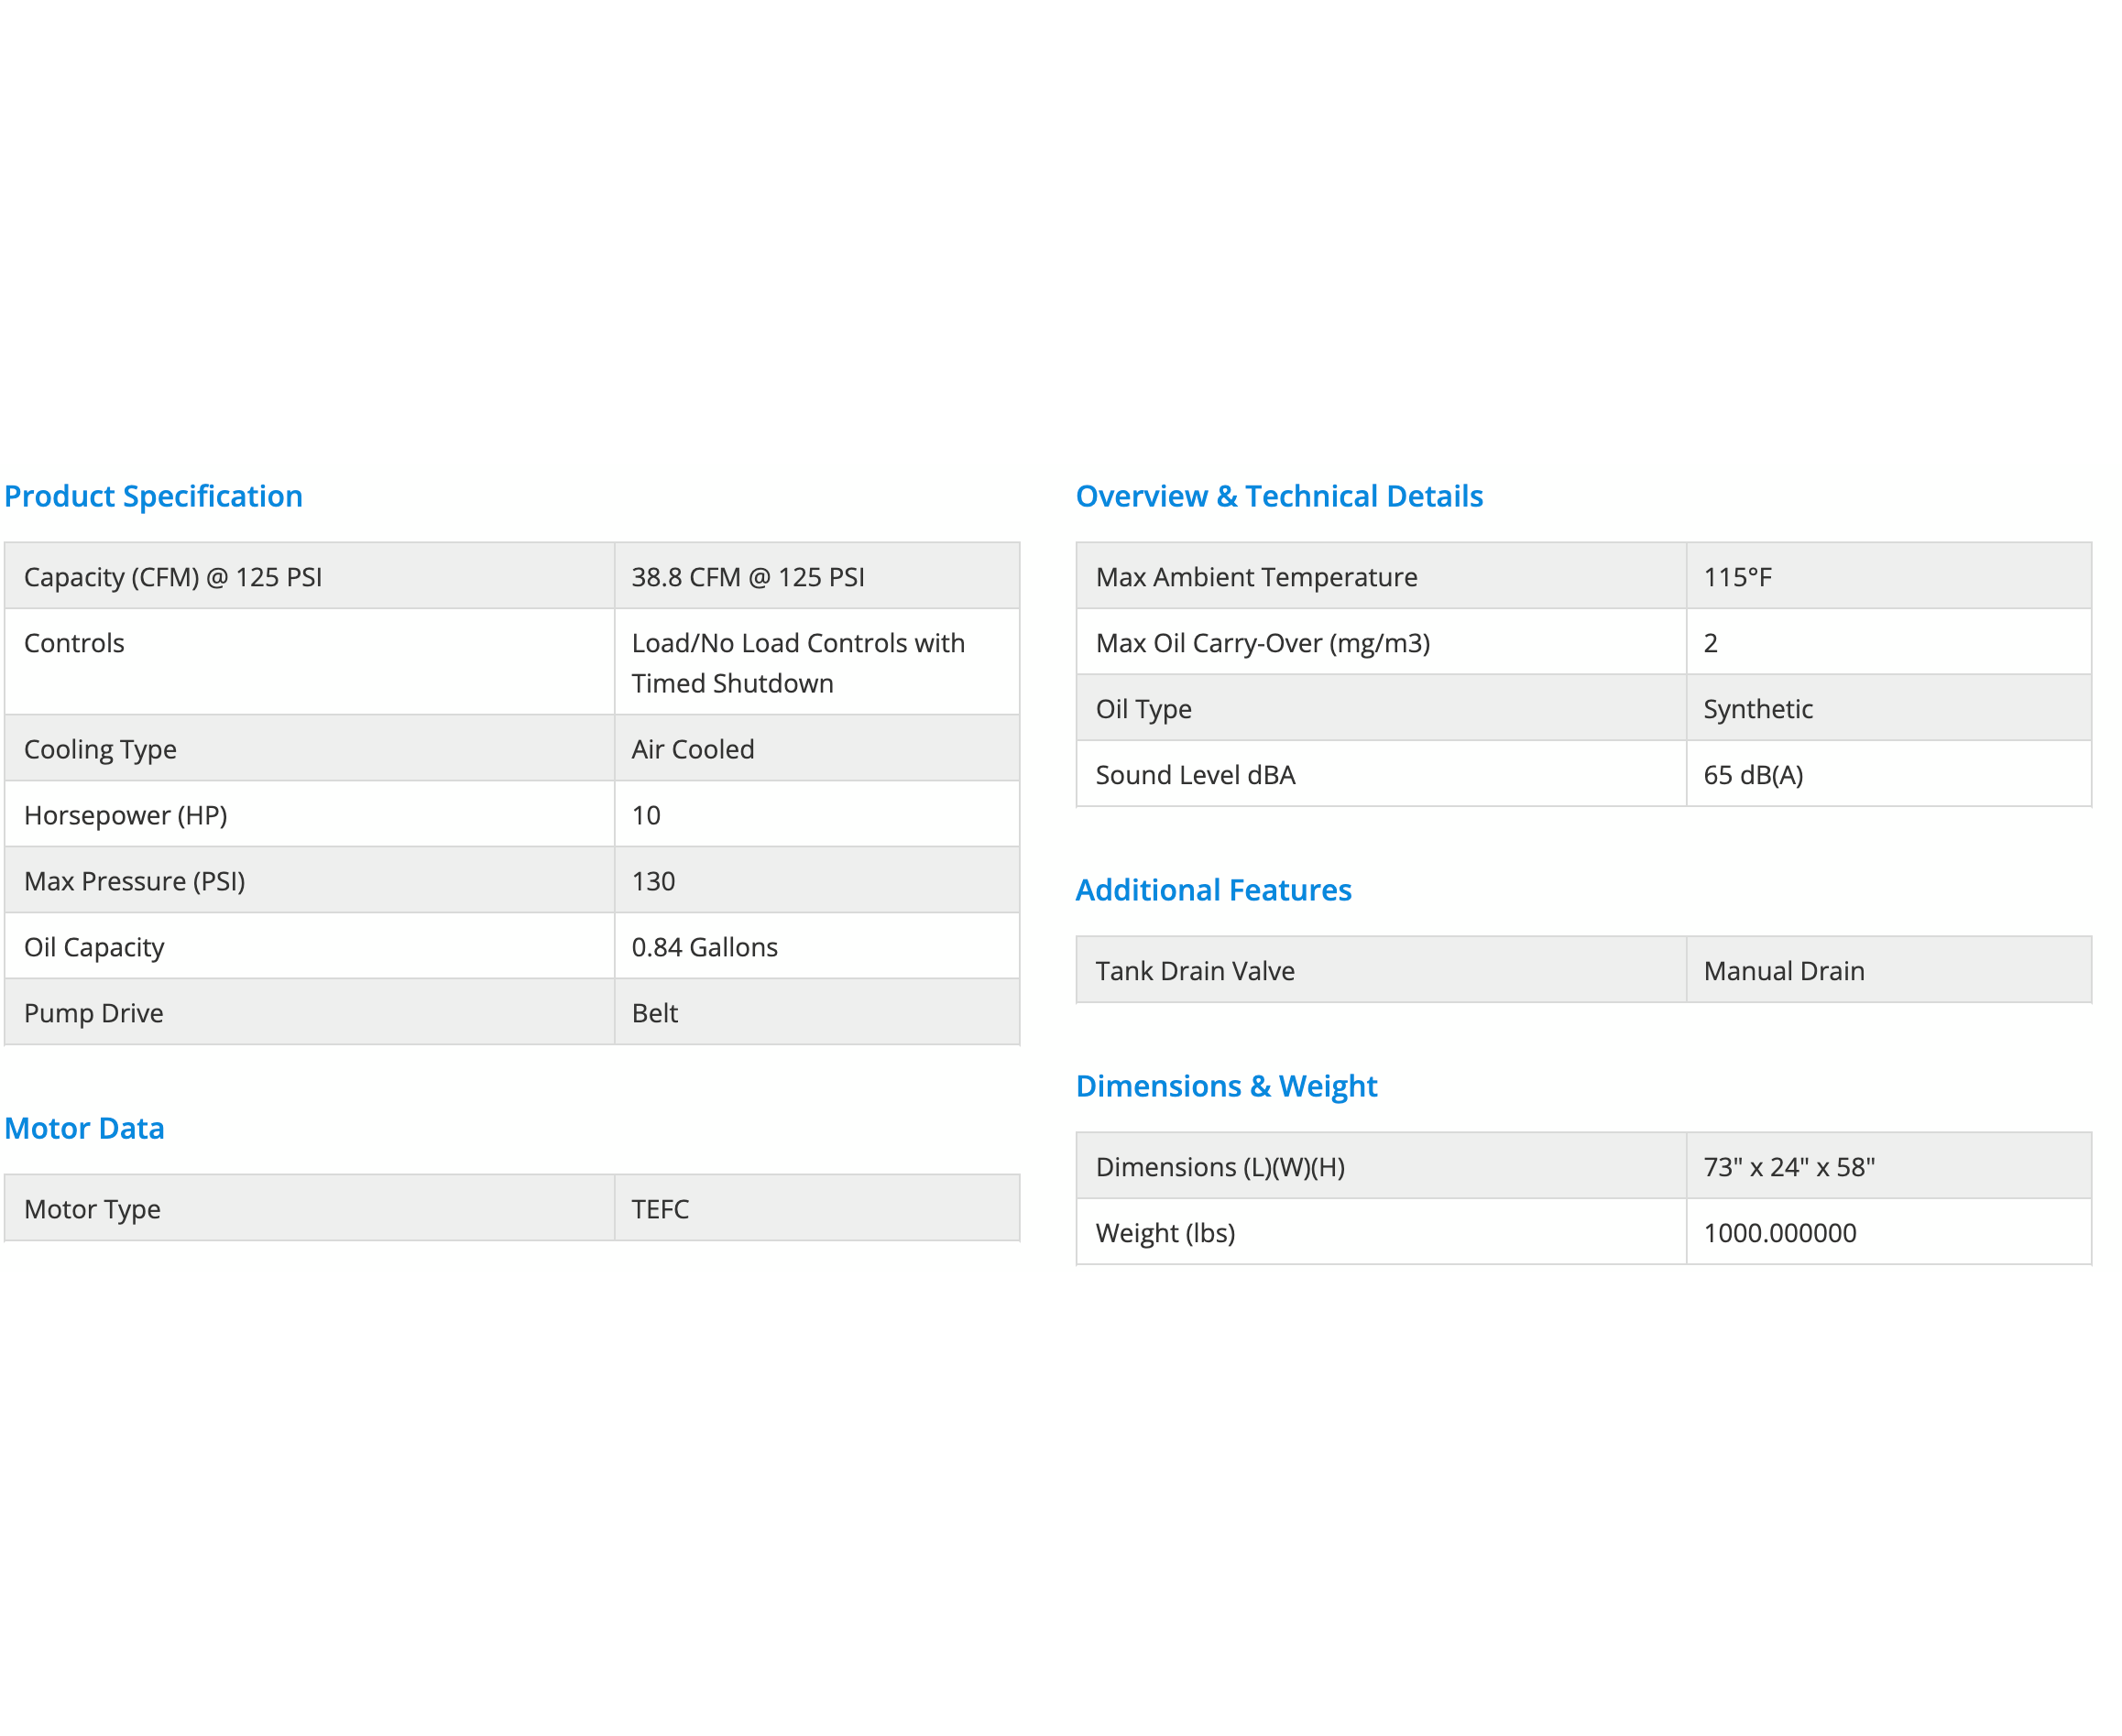Viewport: 2122px width, 1736px height.
Task: Click the Product Specification heading
Action: [x=153, y=496]
